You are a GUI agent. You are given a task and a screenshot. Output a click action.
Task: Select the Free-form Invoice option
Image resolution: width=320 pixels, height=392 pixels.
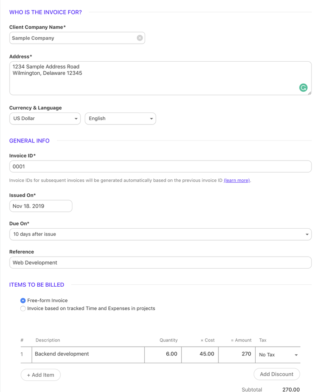(x=23, y=300)
